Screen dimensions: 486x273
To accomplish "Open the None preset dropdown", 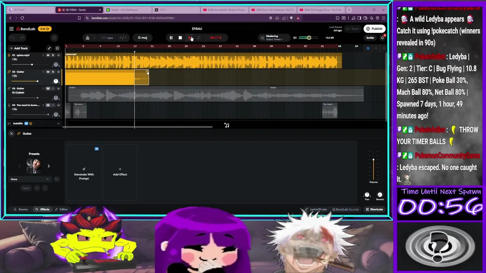I will [30, 179].
